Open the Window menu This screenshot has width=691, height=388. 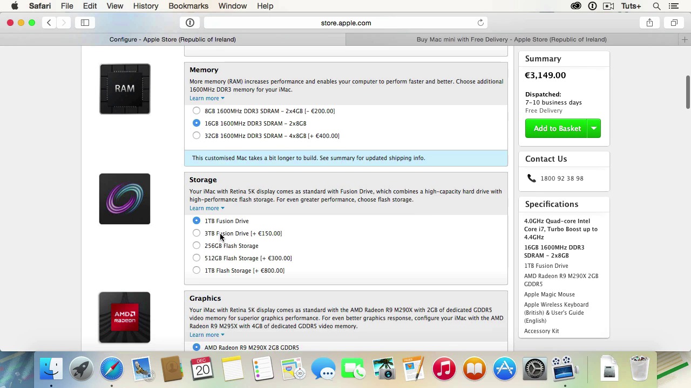[x=233, y=6]
